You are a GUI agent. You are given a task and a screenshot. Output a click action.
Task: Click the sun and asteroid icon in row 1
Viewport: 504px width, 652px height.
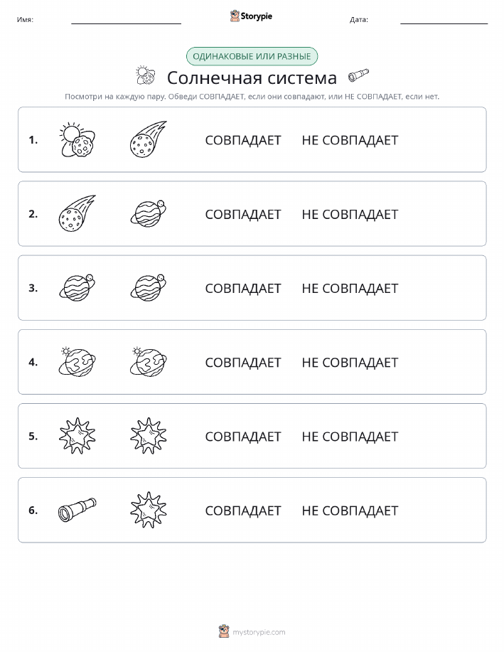pyautogui.click(x=77, y=139)
